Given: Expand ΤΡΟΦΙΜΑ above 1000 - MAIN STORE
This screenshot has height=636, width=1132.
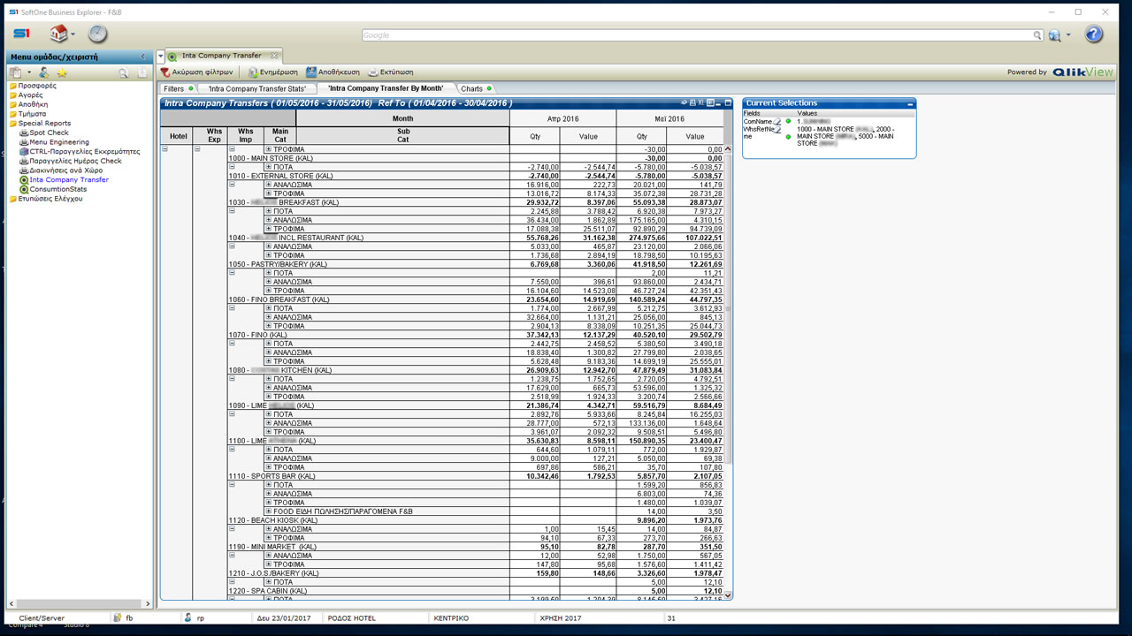Looking at the screenshot, I should click(x=269, y=149).
